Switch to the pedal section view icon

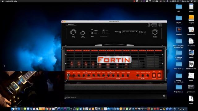149,25
